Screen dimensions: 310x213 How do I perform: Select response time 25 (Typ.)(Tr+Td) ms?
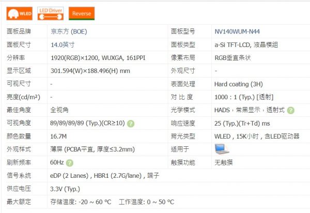[242, 124]
